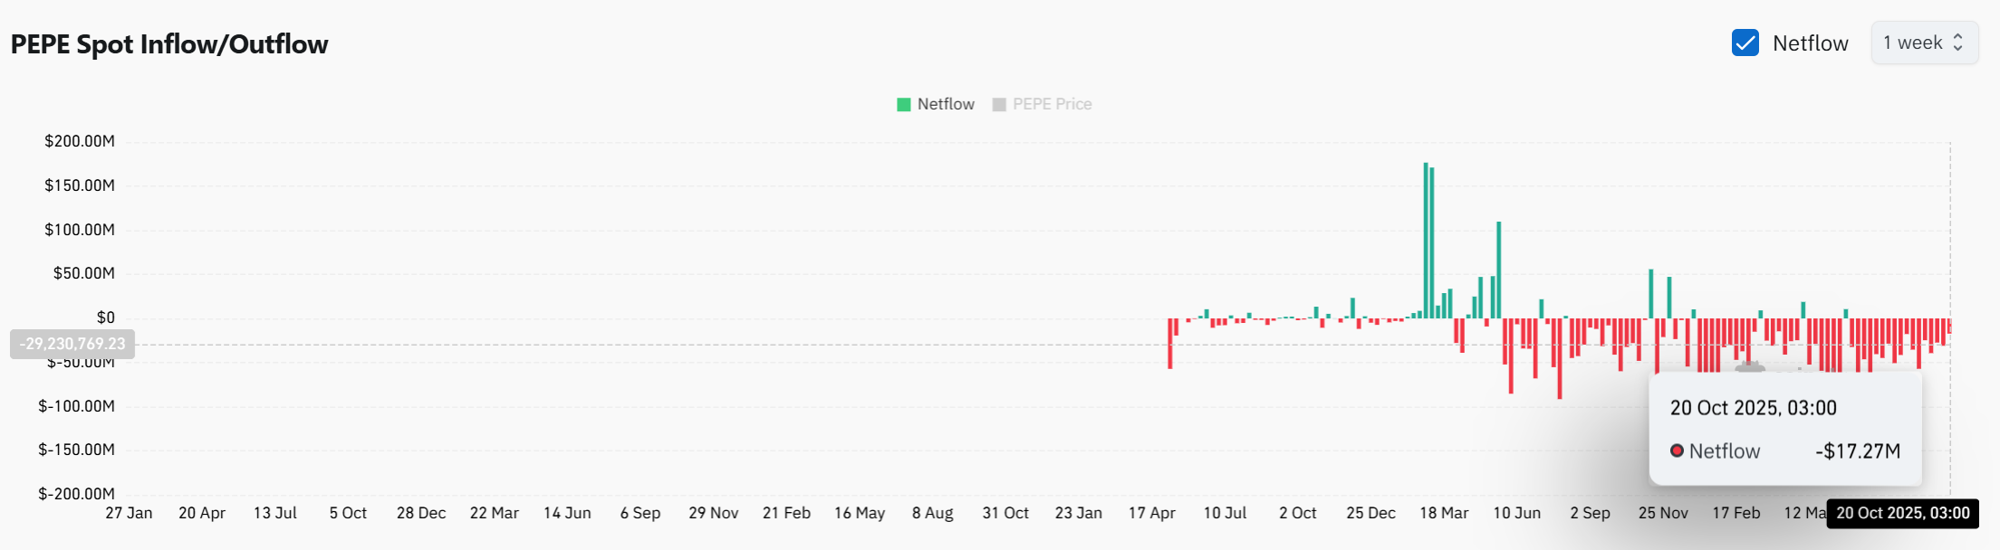Click the -29,230,769.23 crosshair value label
The image size is (2000, 550).
72,344
